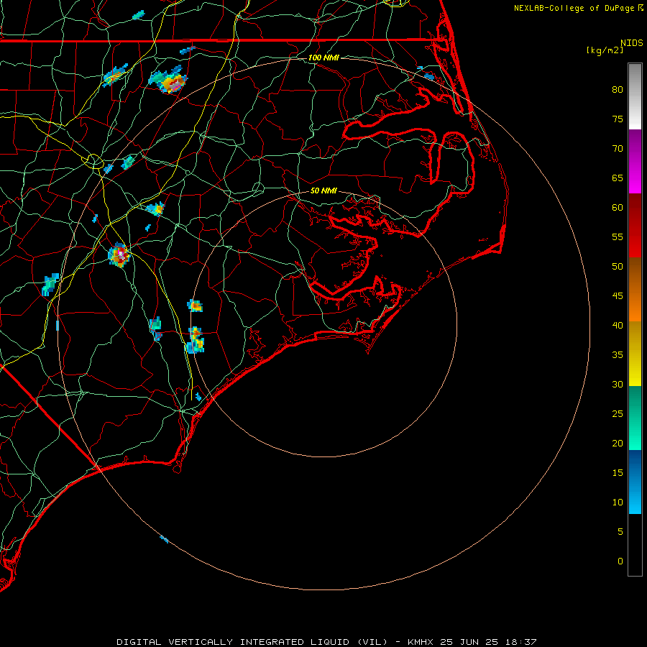Click the [kg/m2] units label
This screenshot has width=647, height=647.
pyautogui.click(x=605, y=50)
